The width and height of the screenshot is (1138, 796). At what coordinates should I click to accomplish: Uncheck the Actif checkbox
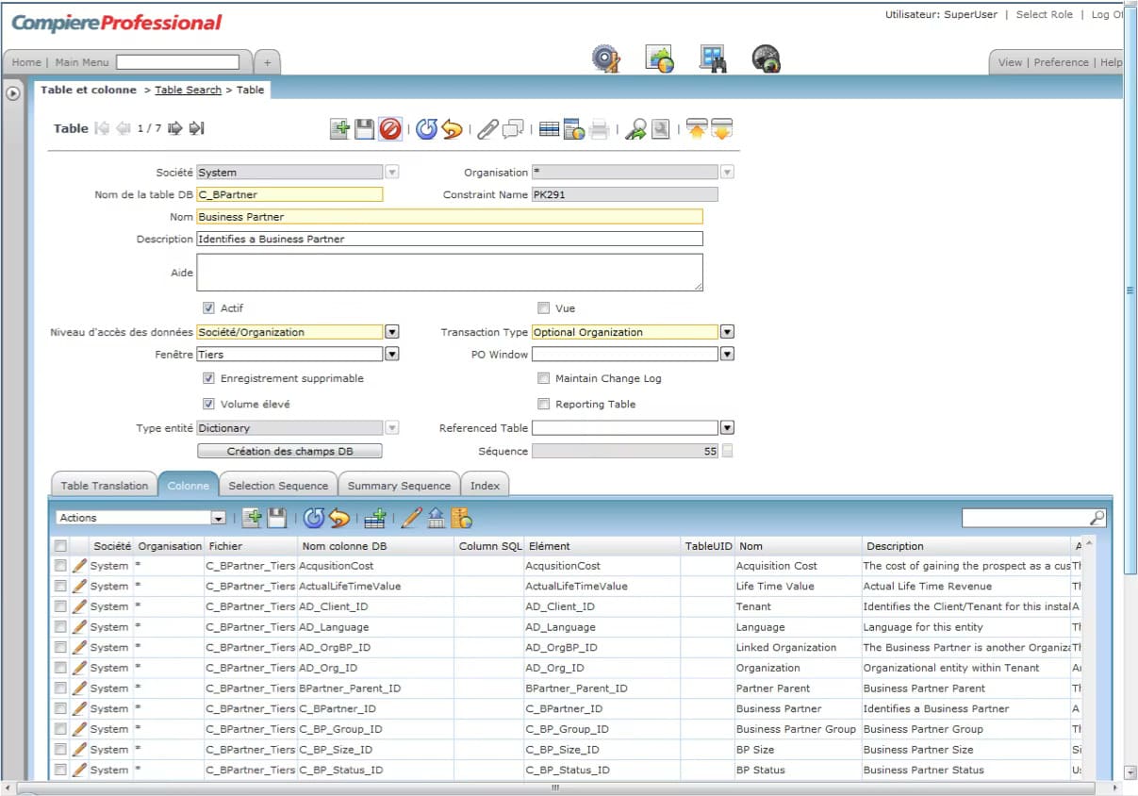[x=208, y=307]
